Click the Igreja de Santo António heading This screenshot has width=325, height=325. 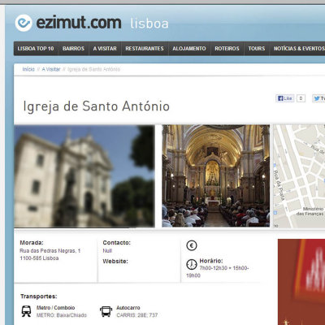tap(97, 106)
